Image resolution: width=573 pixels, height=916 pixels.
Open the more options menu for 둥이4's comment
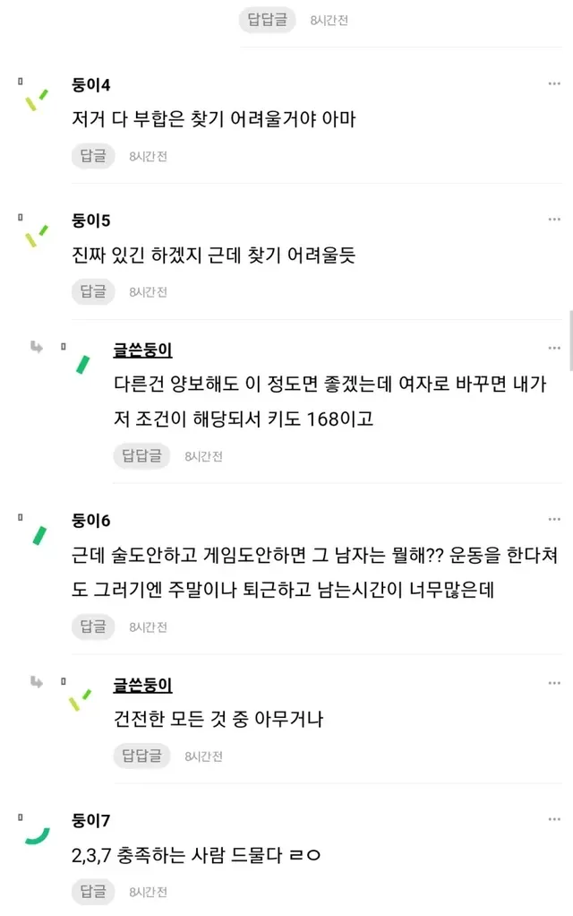(554, 84)
